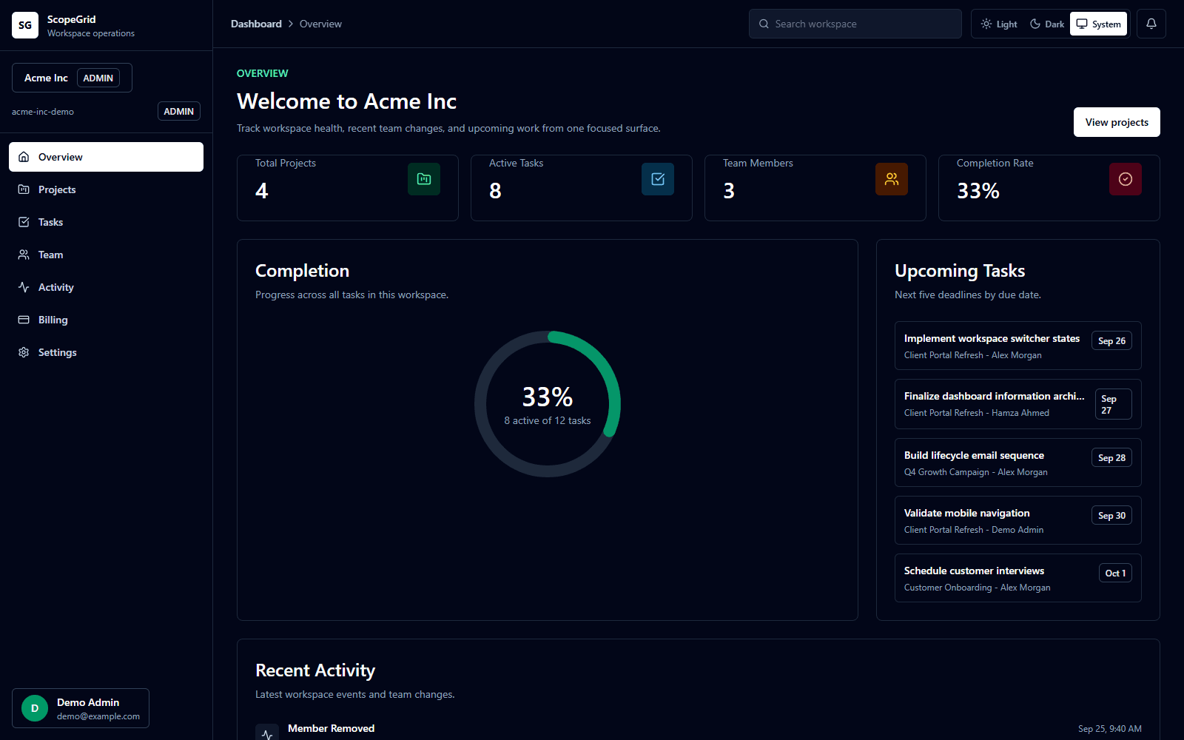Click the Completion Rate 33% value
The image size is (1184, 740).
(978, 191)
